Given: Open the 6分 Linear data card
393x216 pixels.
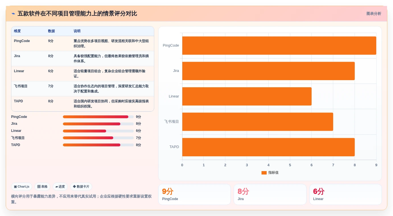Looking at the screenshot, I should (x=345, y=194).
